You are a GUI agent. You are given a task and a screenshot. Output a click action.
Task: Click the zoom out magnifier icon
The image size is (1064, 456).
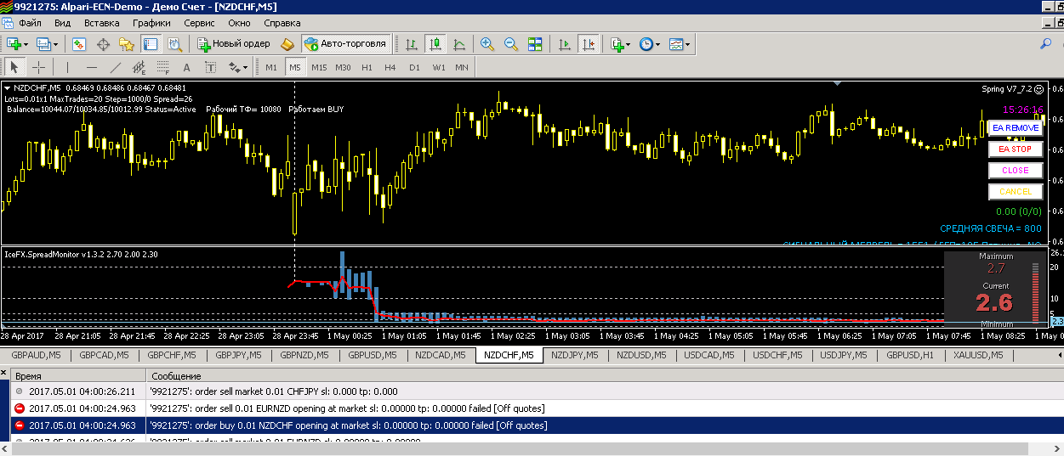[511, 43]
